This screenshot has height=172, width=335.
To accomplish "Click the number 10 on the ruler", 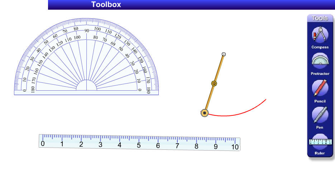I will pyautogui.click(x=235, y=147).
